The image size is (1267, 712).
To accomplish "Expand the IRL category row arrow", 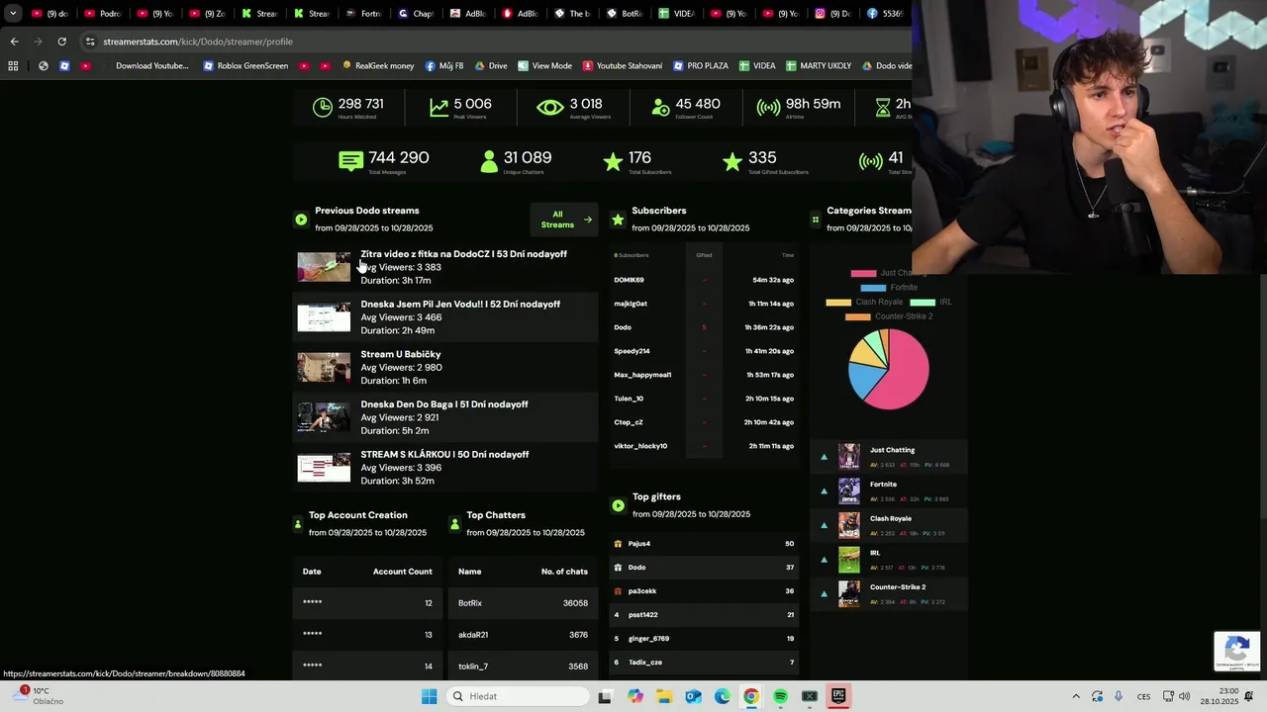I will [x=824, y=560].
